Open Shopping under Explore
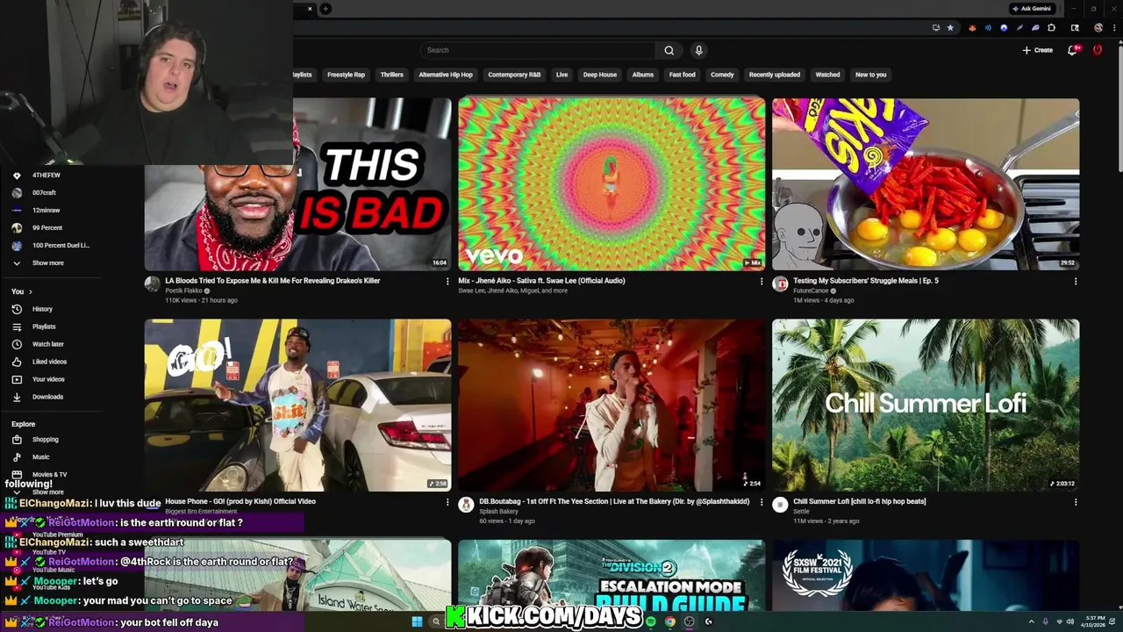Viewport: 1123px width, 632px height. click(45, 440)
